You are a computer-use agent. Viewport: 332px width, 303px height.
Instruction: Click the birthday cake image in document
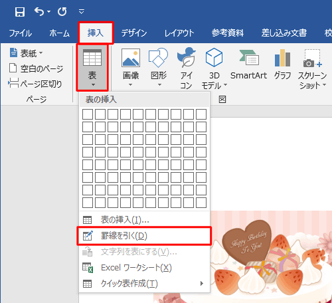pos(271,257)
